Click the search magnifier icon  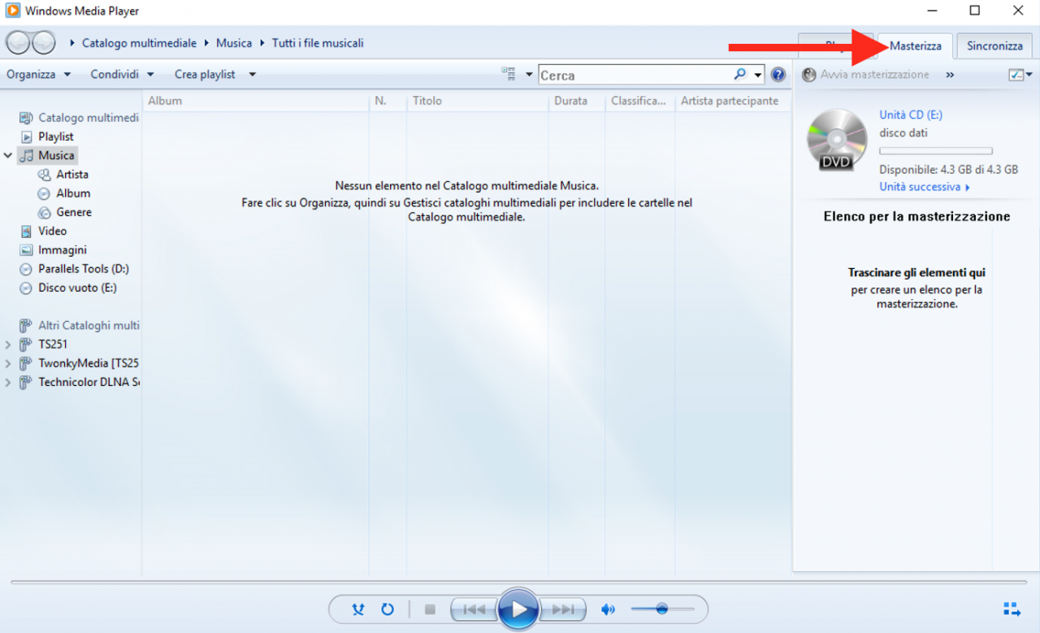739,74
